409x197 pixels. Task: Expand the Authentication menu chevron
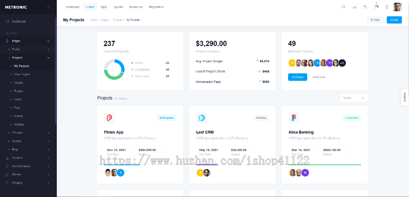pyautogui.click(x=49, y=166)
